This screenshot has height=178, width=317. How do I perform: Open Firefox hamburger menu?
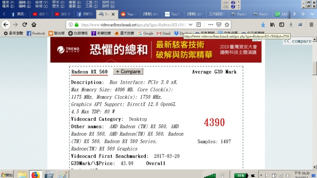(x=311, y=25)
